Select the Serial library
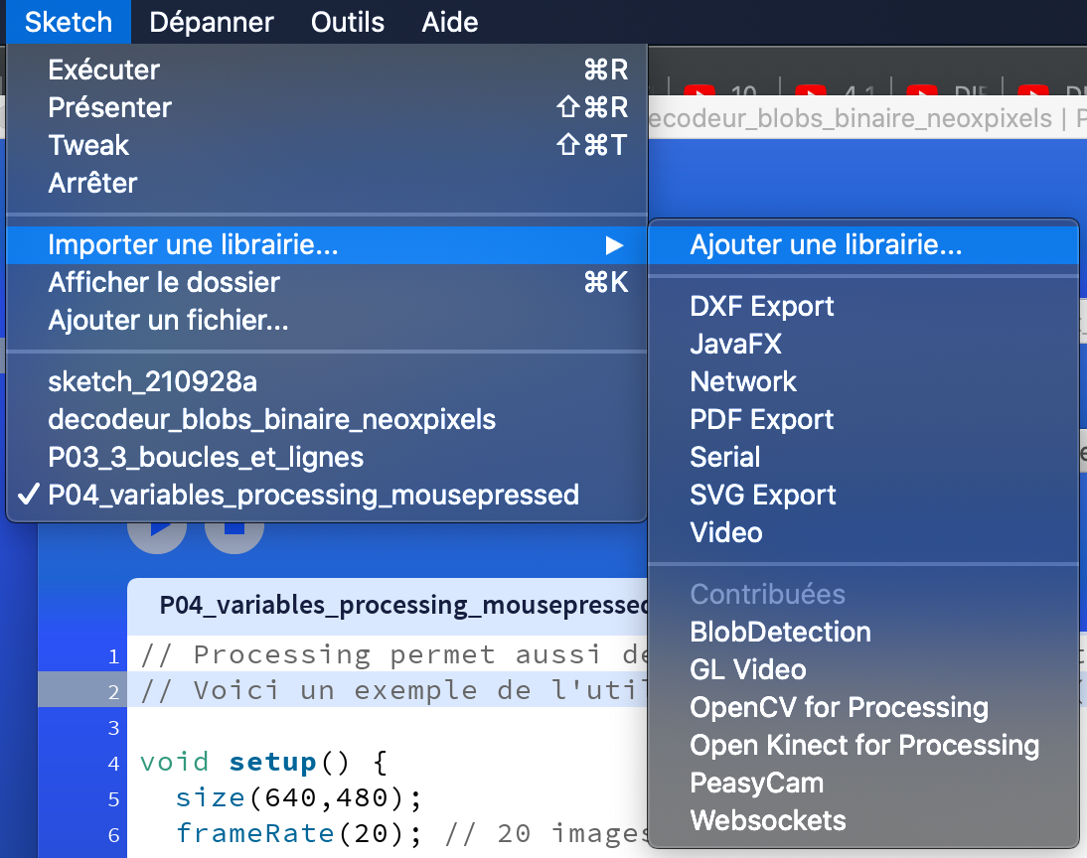The image size is (1087, 858). click(724, 458)
